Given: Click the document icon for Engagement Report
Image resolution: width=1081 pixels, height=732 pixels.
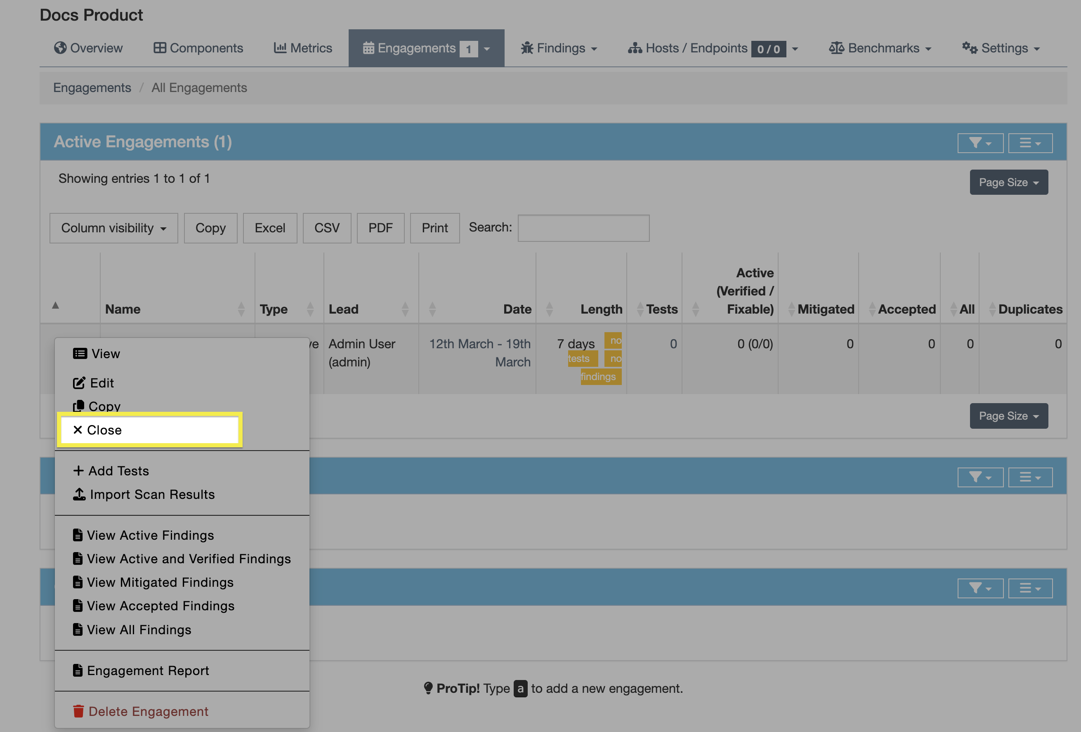Looking at the screenshot, I should (78, 670).
